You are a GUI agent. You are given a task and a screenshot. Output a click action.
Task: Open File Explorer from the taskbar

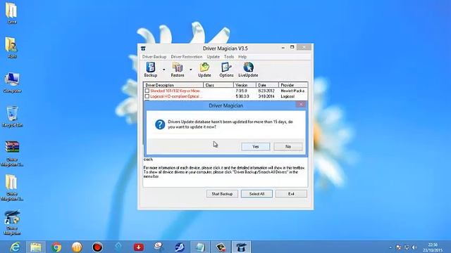click(x=36, y=247)
